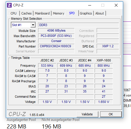This screenshot has width=131, height=129.
Task: Click the 609 MHz frequency cell
Action: pos(66,66)
